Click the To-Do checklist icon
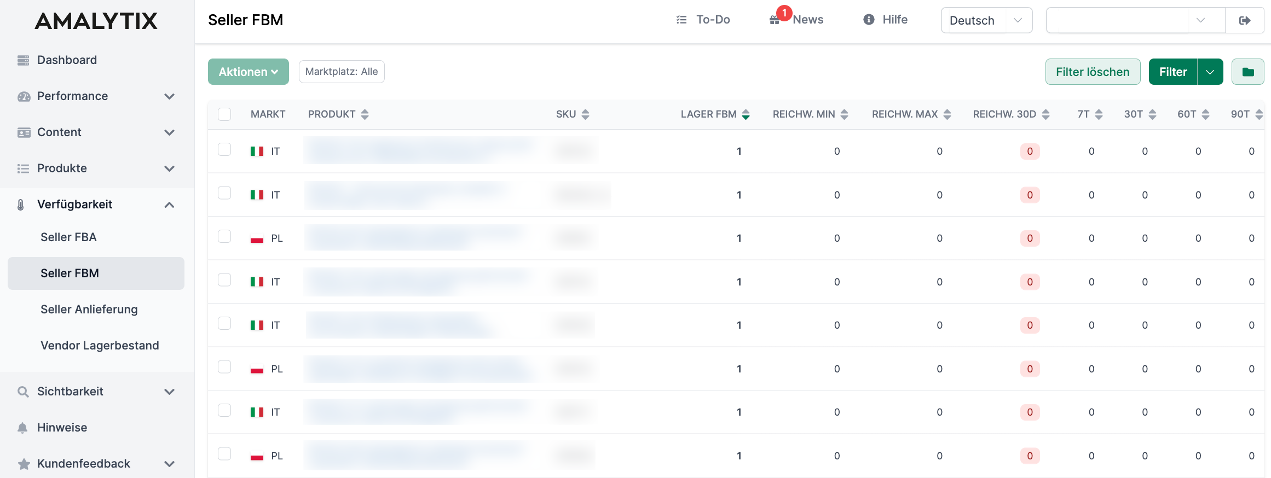1271x478 pixels. 681,20
